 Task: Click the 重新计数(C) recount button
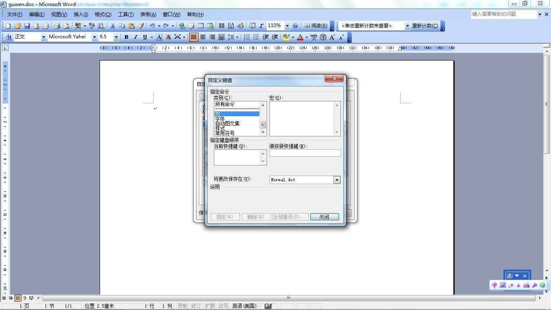point(425,26)
